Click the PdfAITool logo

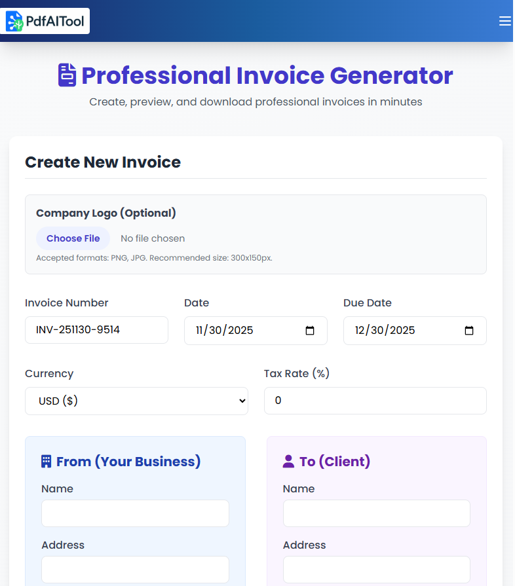46,21
